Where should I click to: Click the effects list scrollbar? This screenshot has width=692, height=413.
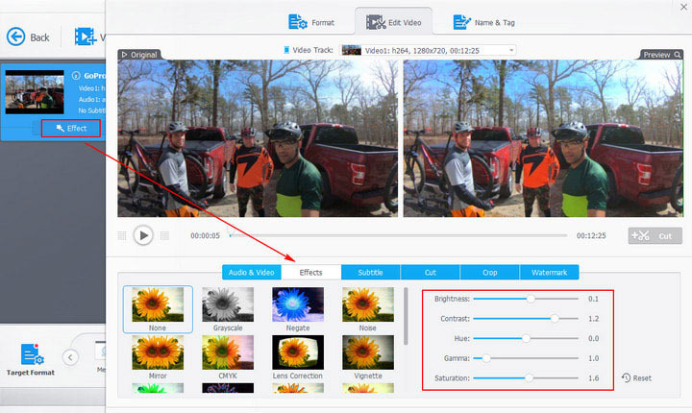pyautogui.click(x=406, y=316)
